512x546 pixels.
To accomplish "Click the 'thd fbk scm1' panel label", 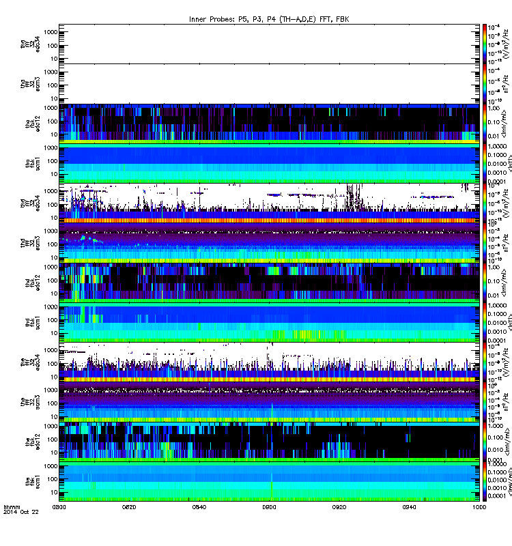I will pyautogui.click(x=33, y=322).
